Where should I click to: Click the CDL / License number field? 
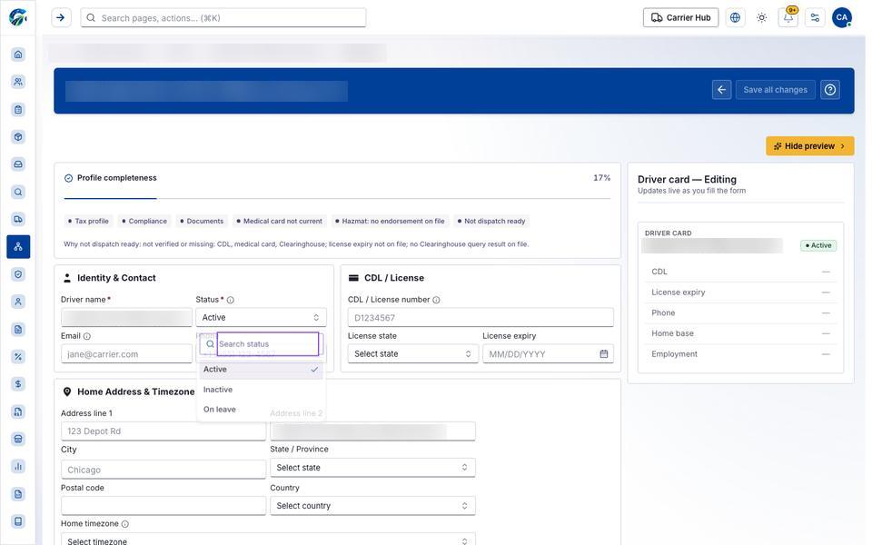coord(481,318)
